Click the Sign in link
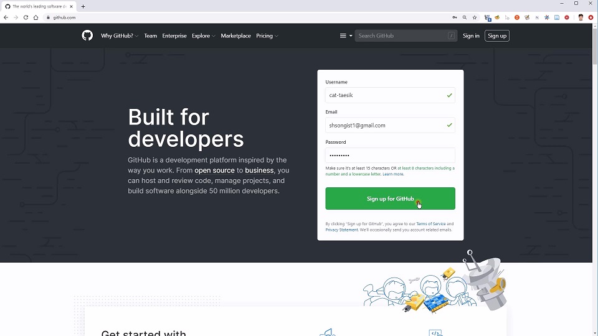 pos(471,36)
